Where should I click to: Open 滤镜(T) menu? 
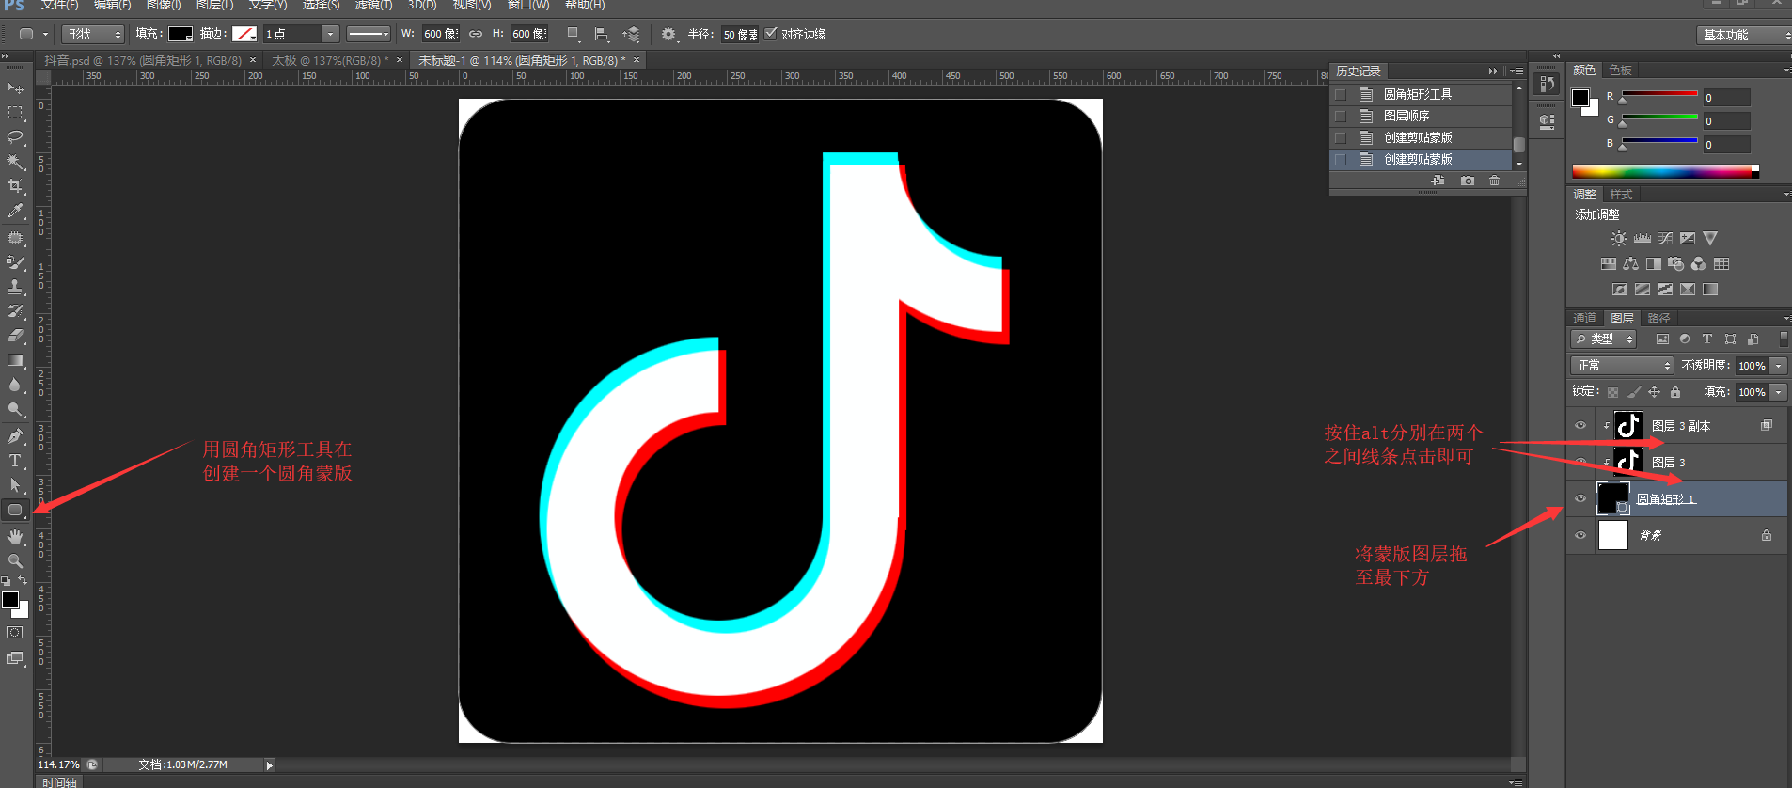pyautogui.click(x=373, y=5)
